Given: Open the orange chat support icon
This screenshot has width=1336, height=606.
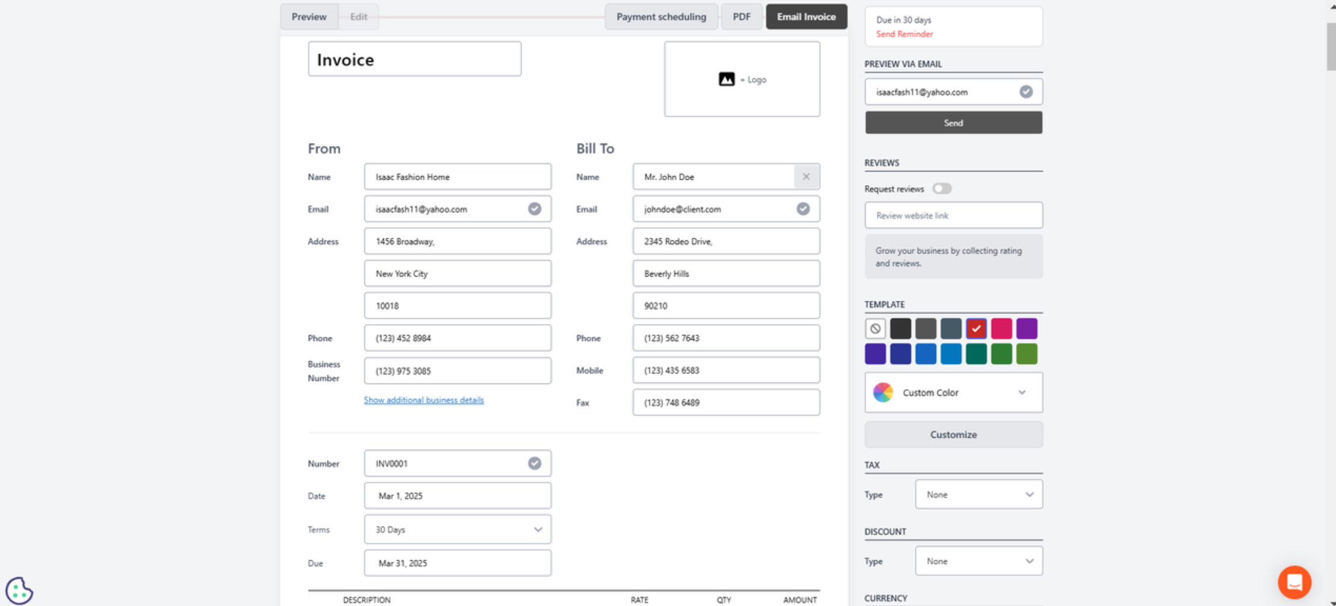Looking at the screenshot, I should coord(1294,581).
